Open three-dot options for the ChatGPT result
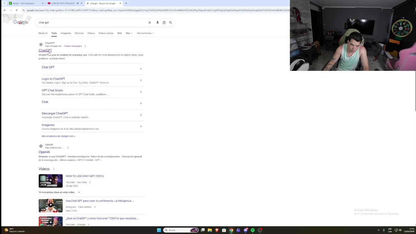Image resolution: width=416 pixels, height=234 pixels. [85, 46]
